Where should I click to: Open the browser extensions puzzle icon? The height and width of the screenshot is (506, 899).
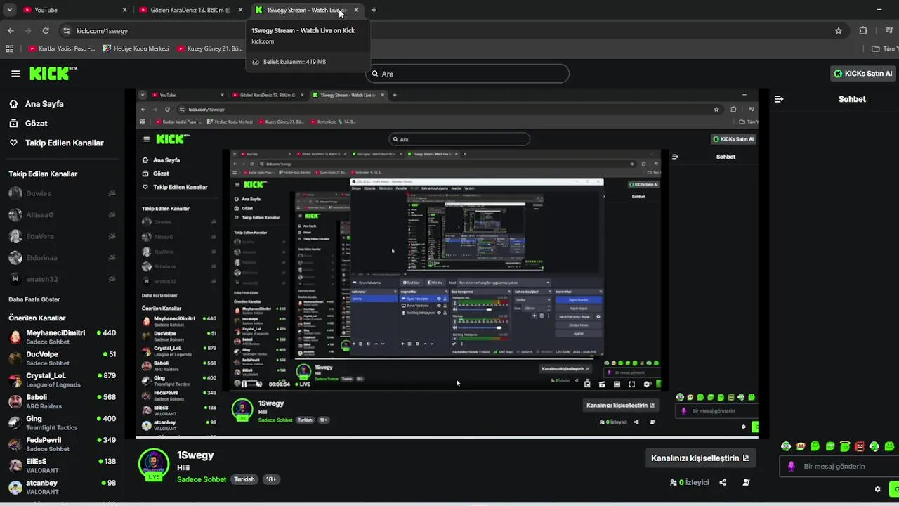863,31
